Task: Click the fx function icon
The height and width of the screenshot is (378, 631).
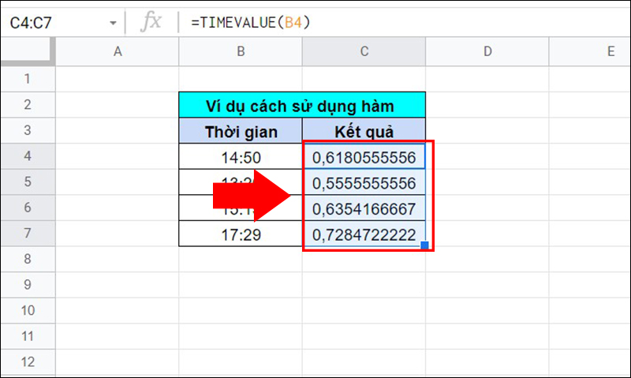Action: pos(151,23)
